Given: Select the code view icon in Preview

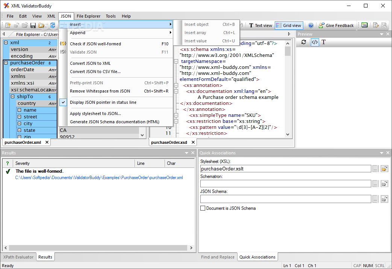Looking at the screenshot, I should click(x=315, y=42).
